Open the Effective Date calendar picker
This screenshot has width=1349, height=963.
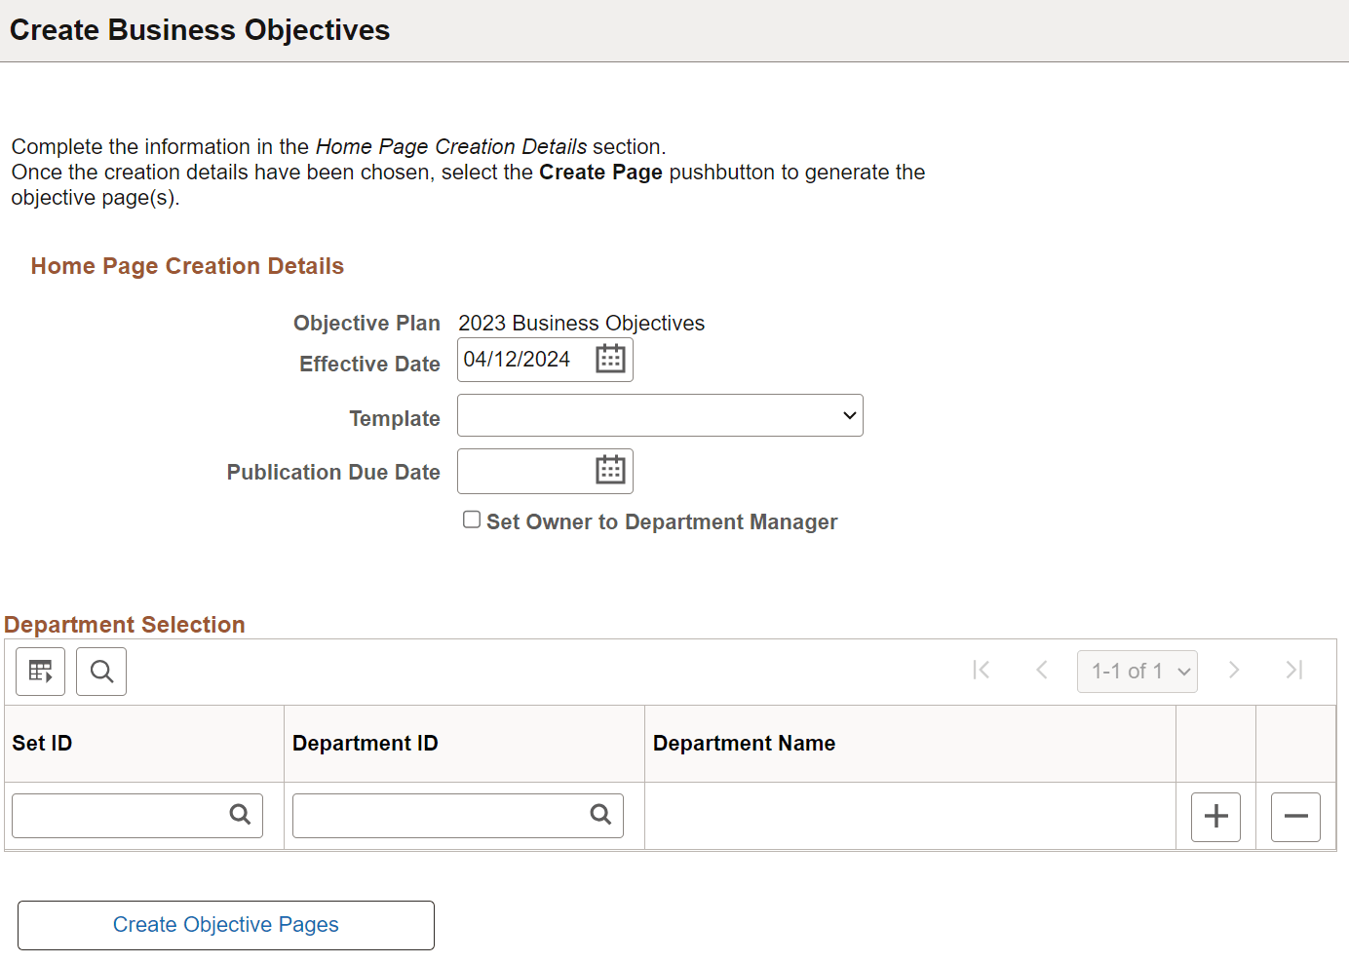pos(610,359)
